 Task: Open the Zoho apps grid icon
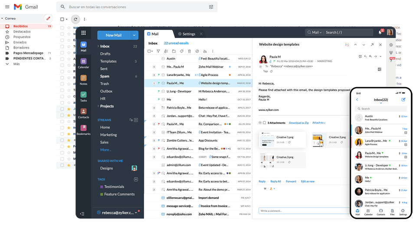(83, 33)
